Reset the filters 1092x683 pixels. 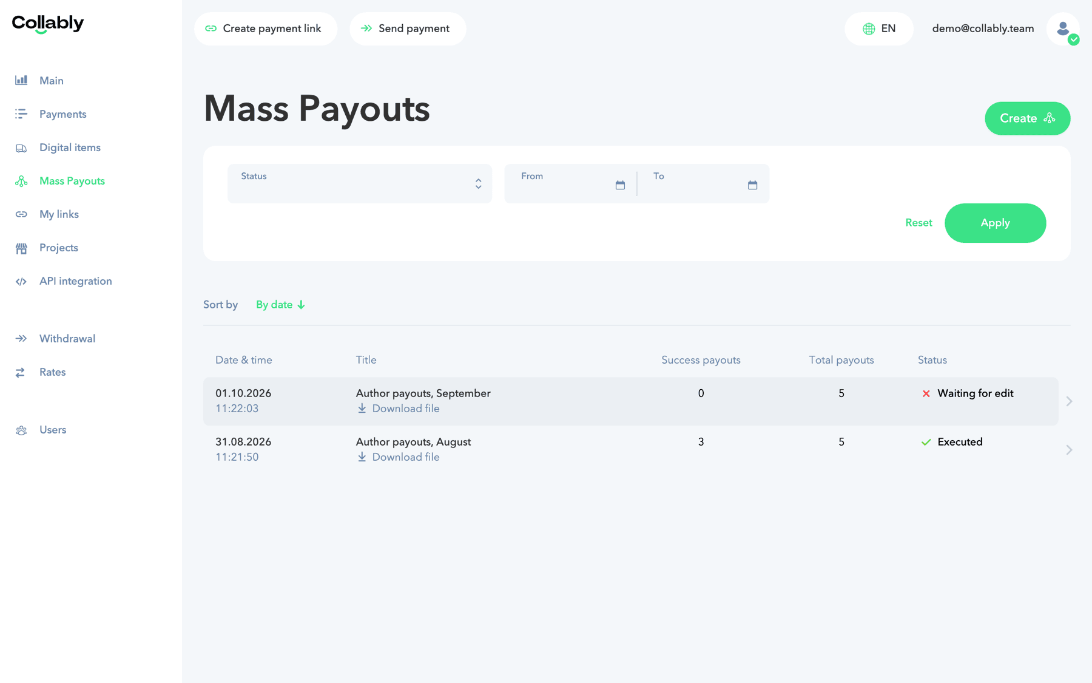918,223
